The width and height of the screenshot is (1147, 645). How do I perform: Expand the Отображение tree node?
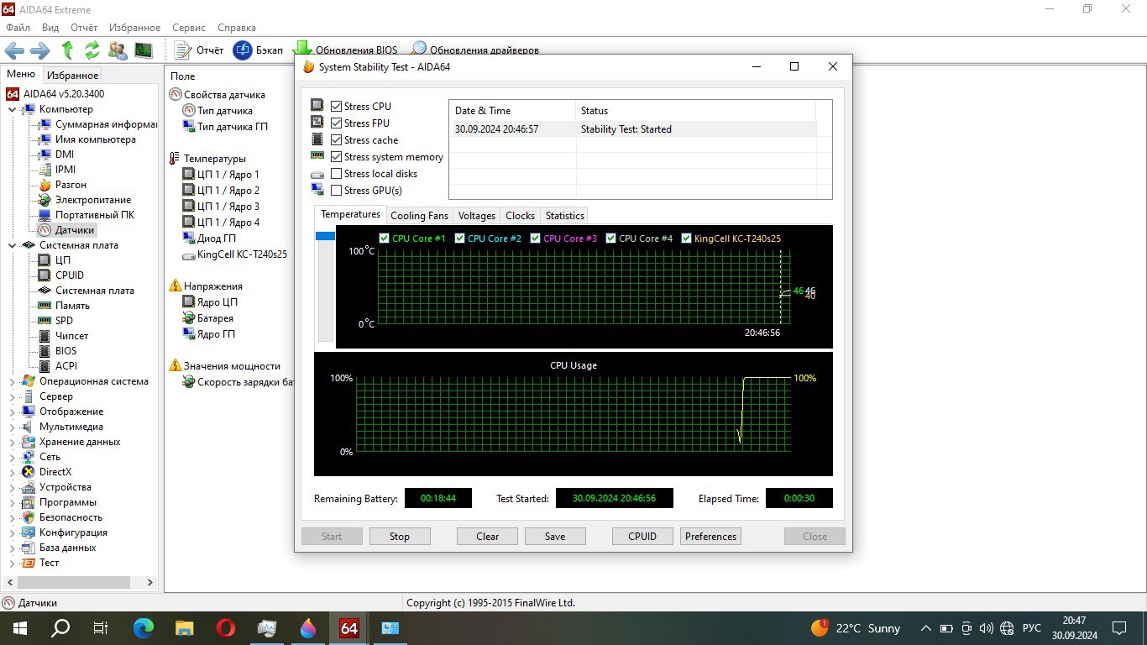click(12, 412)
